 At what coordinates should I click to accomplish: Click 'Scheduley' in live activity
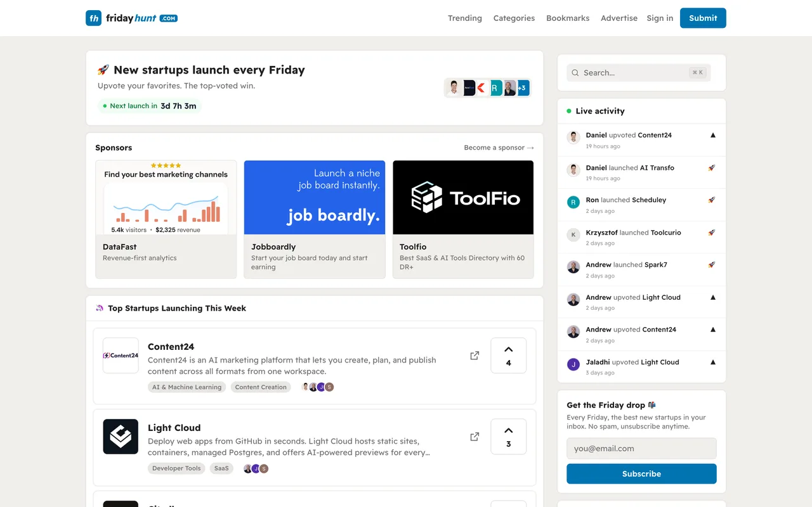pyautogui.click(x=649, y=200)
